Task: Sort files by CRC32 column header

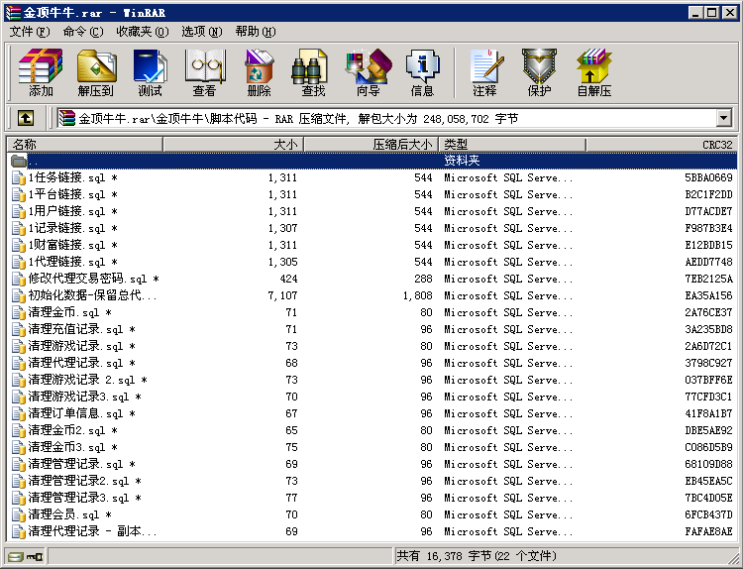Action: tap(661, 145)
